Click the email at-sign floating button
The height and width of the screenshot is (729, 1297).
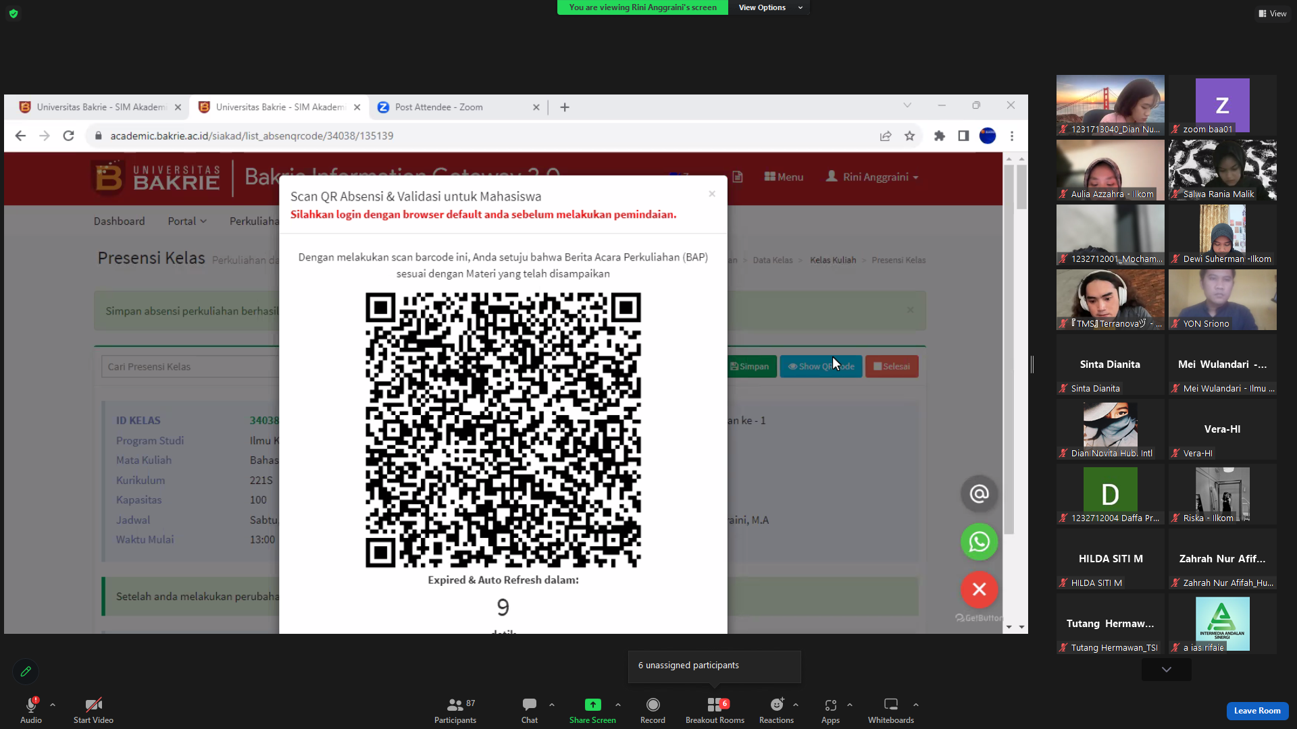(979, 493)
